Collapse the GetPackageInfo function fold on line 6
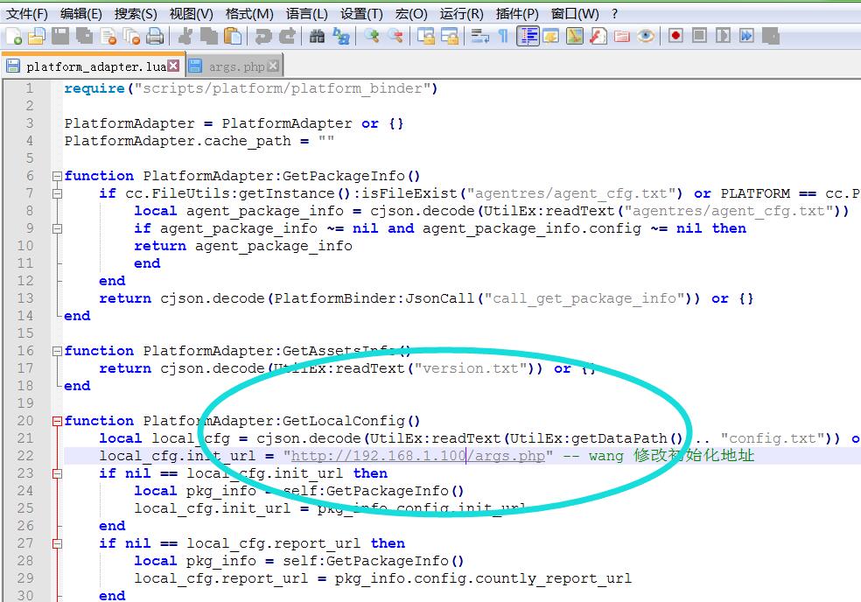861x602 pixels. (57, 176)
